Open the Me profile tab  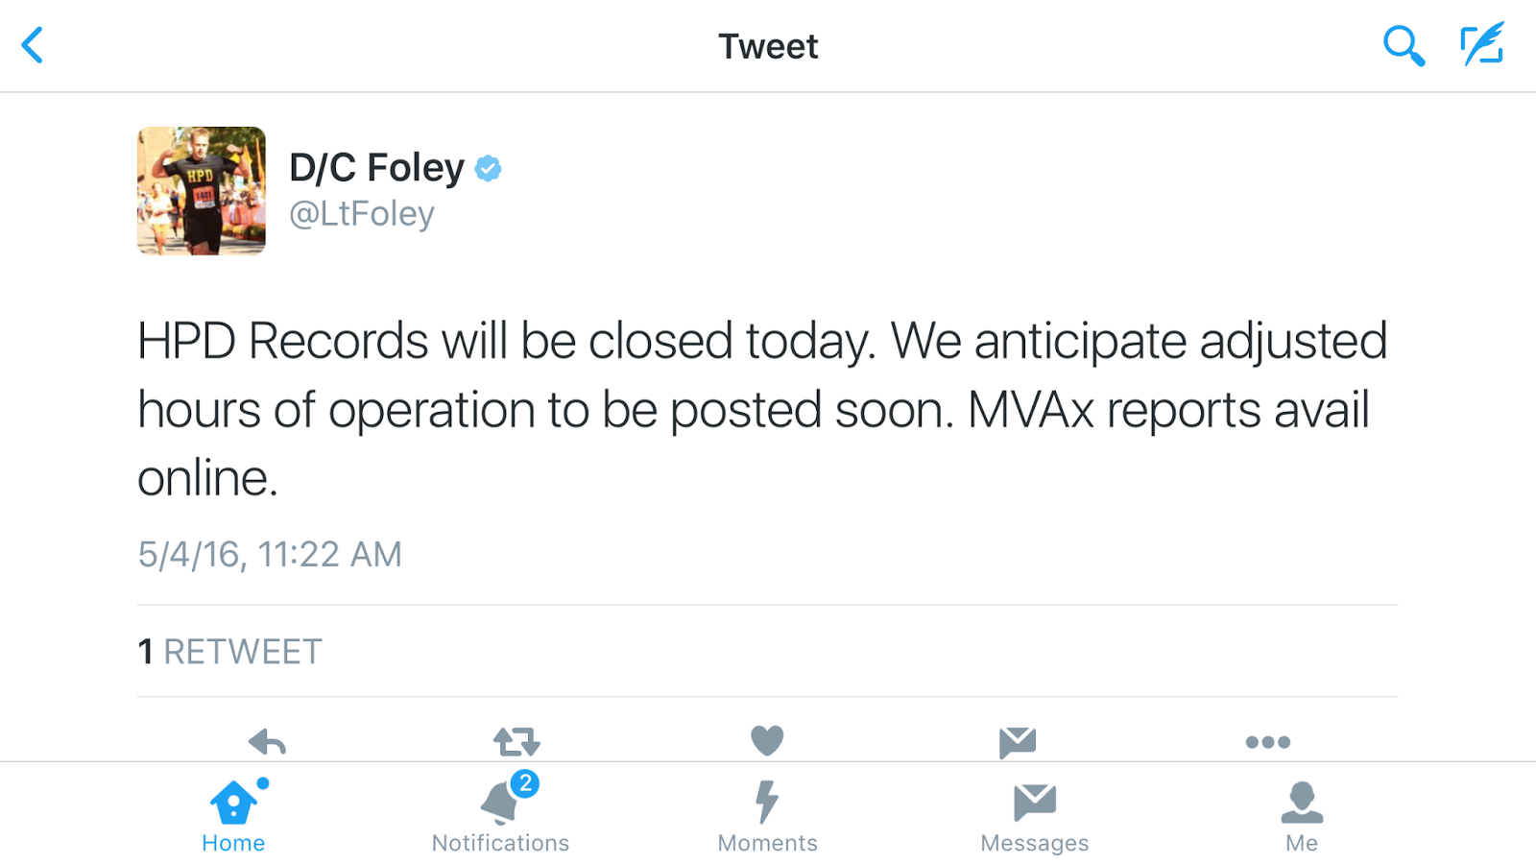[1302, 816]
